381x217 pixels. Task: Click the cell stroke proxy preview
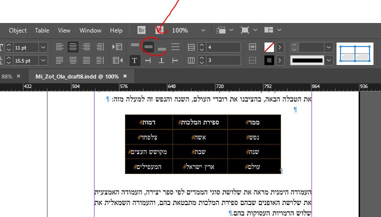(355, 53)
